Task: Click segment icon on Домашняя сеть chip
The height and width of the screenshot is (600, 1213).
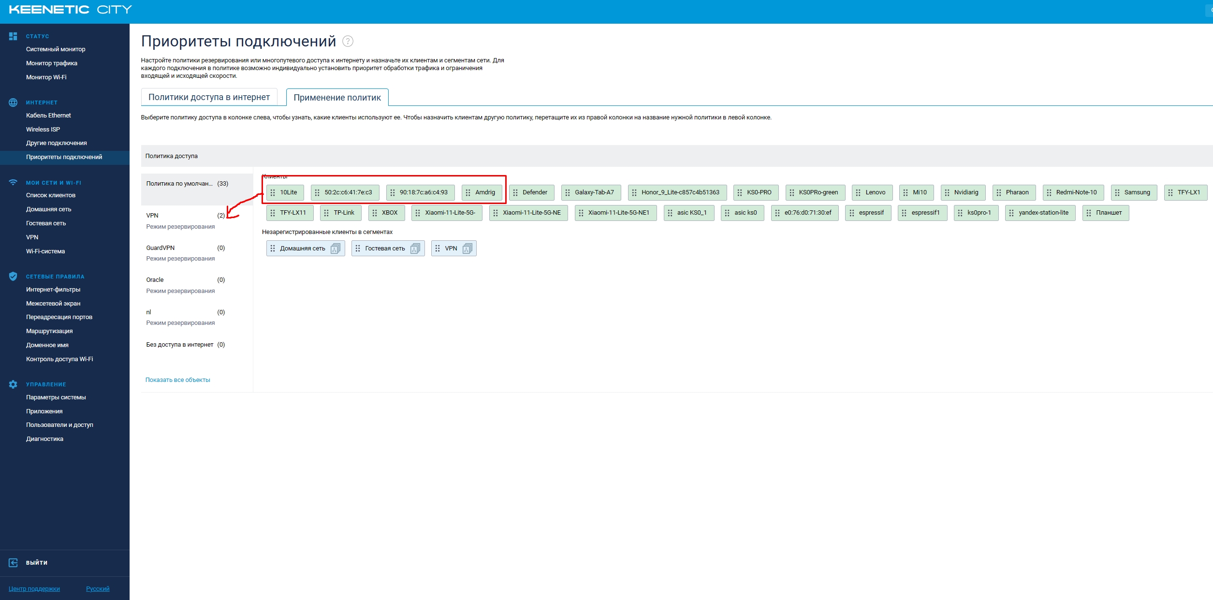Action: [335, 249]
